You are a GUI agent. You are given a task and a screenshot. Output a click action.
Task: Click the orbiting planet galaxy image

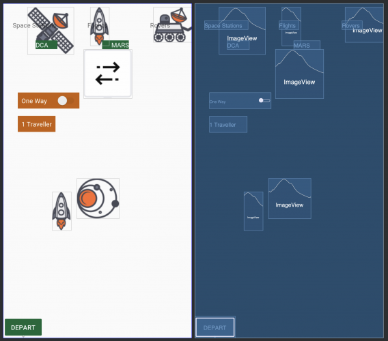98,198
